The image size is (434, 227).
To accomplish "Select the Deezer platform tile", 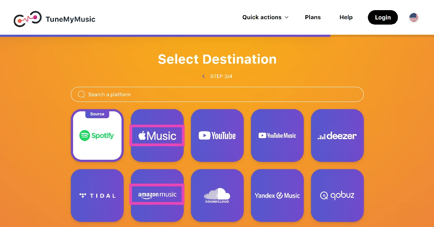I will 337,136.
